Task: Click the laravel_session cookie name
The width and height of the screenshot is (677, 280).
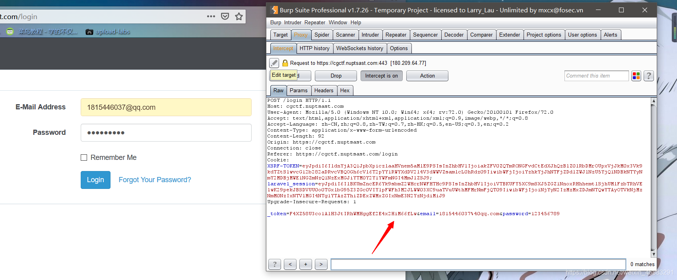Action: coord(291,184)
